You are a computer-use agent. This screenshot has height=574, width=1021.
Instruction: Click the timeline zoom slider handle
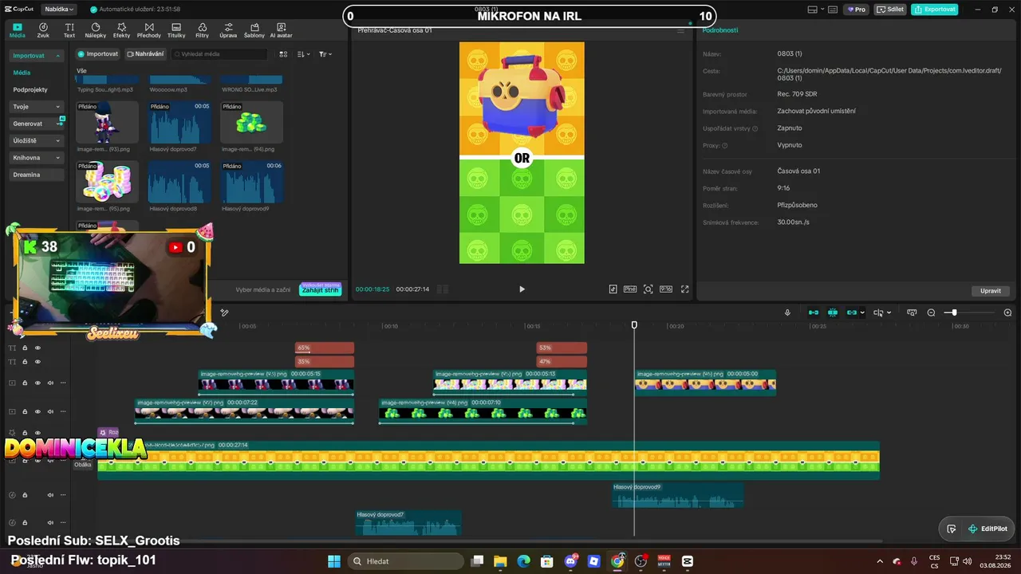pos(954,313)
